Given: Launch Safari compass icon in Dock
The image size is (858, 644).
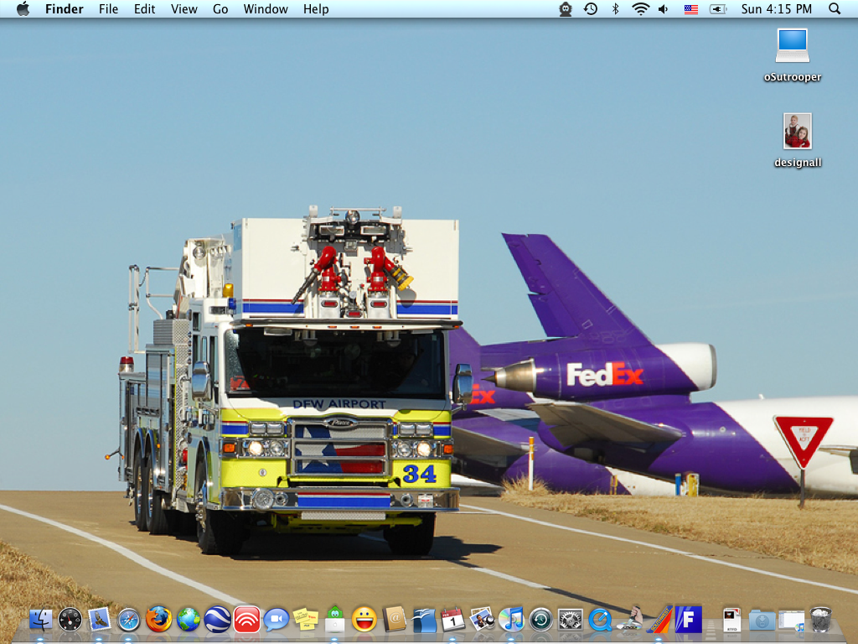Looking at the screenshot, I should [129, 620].
